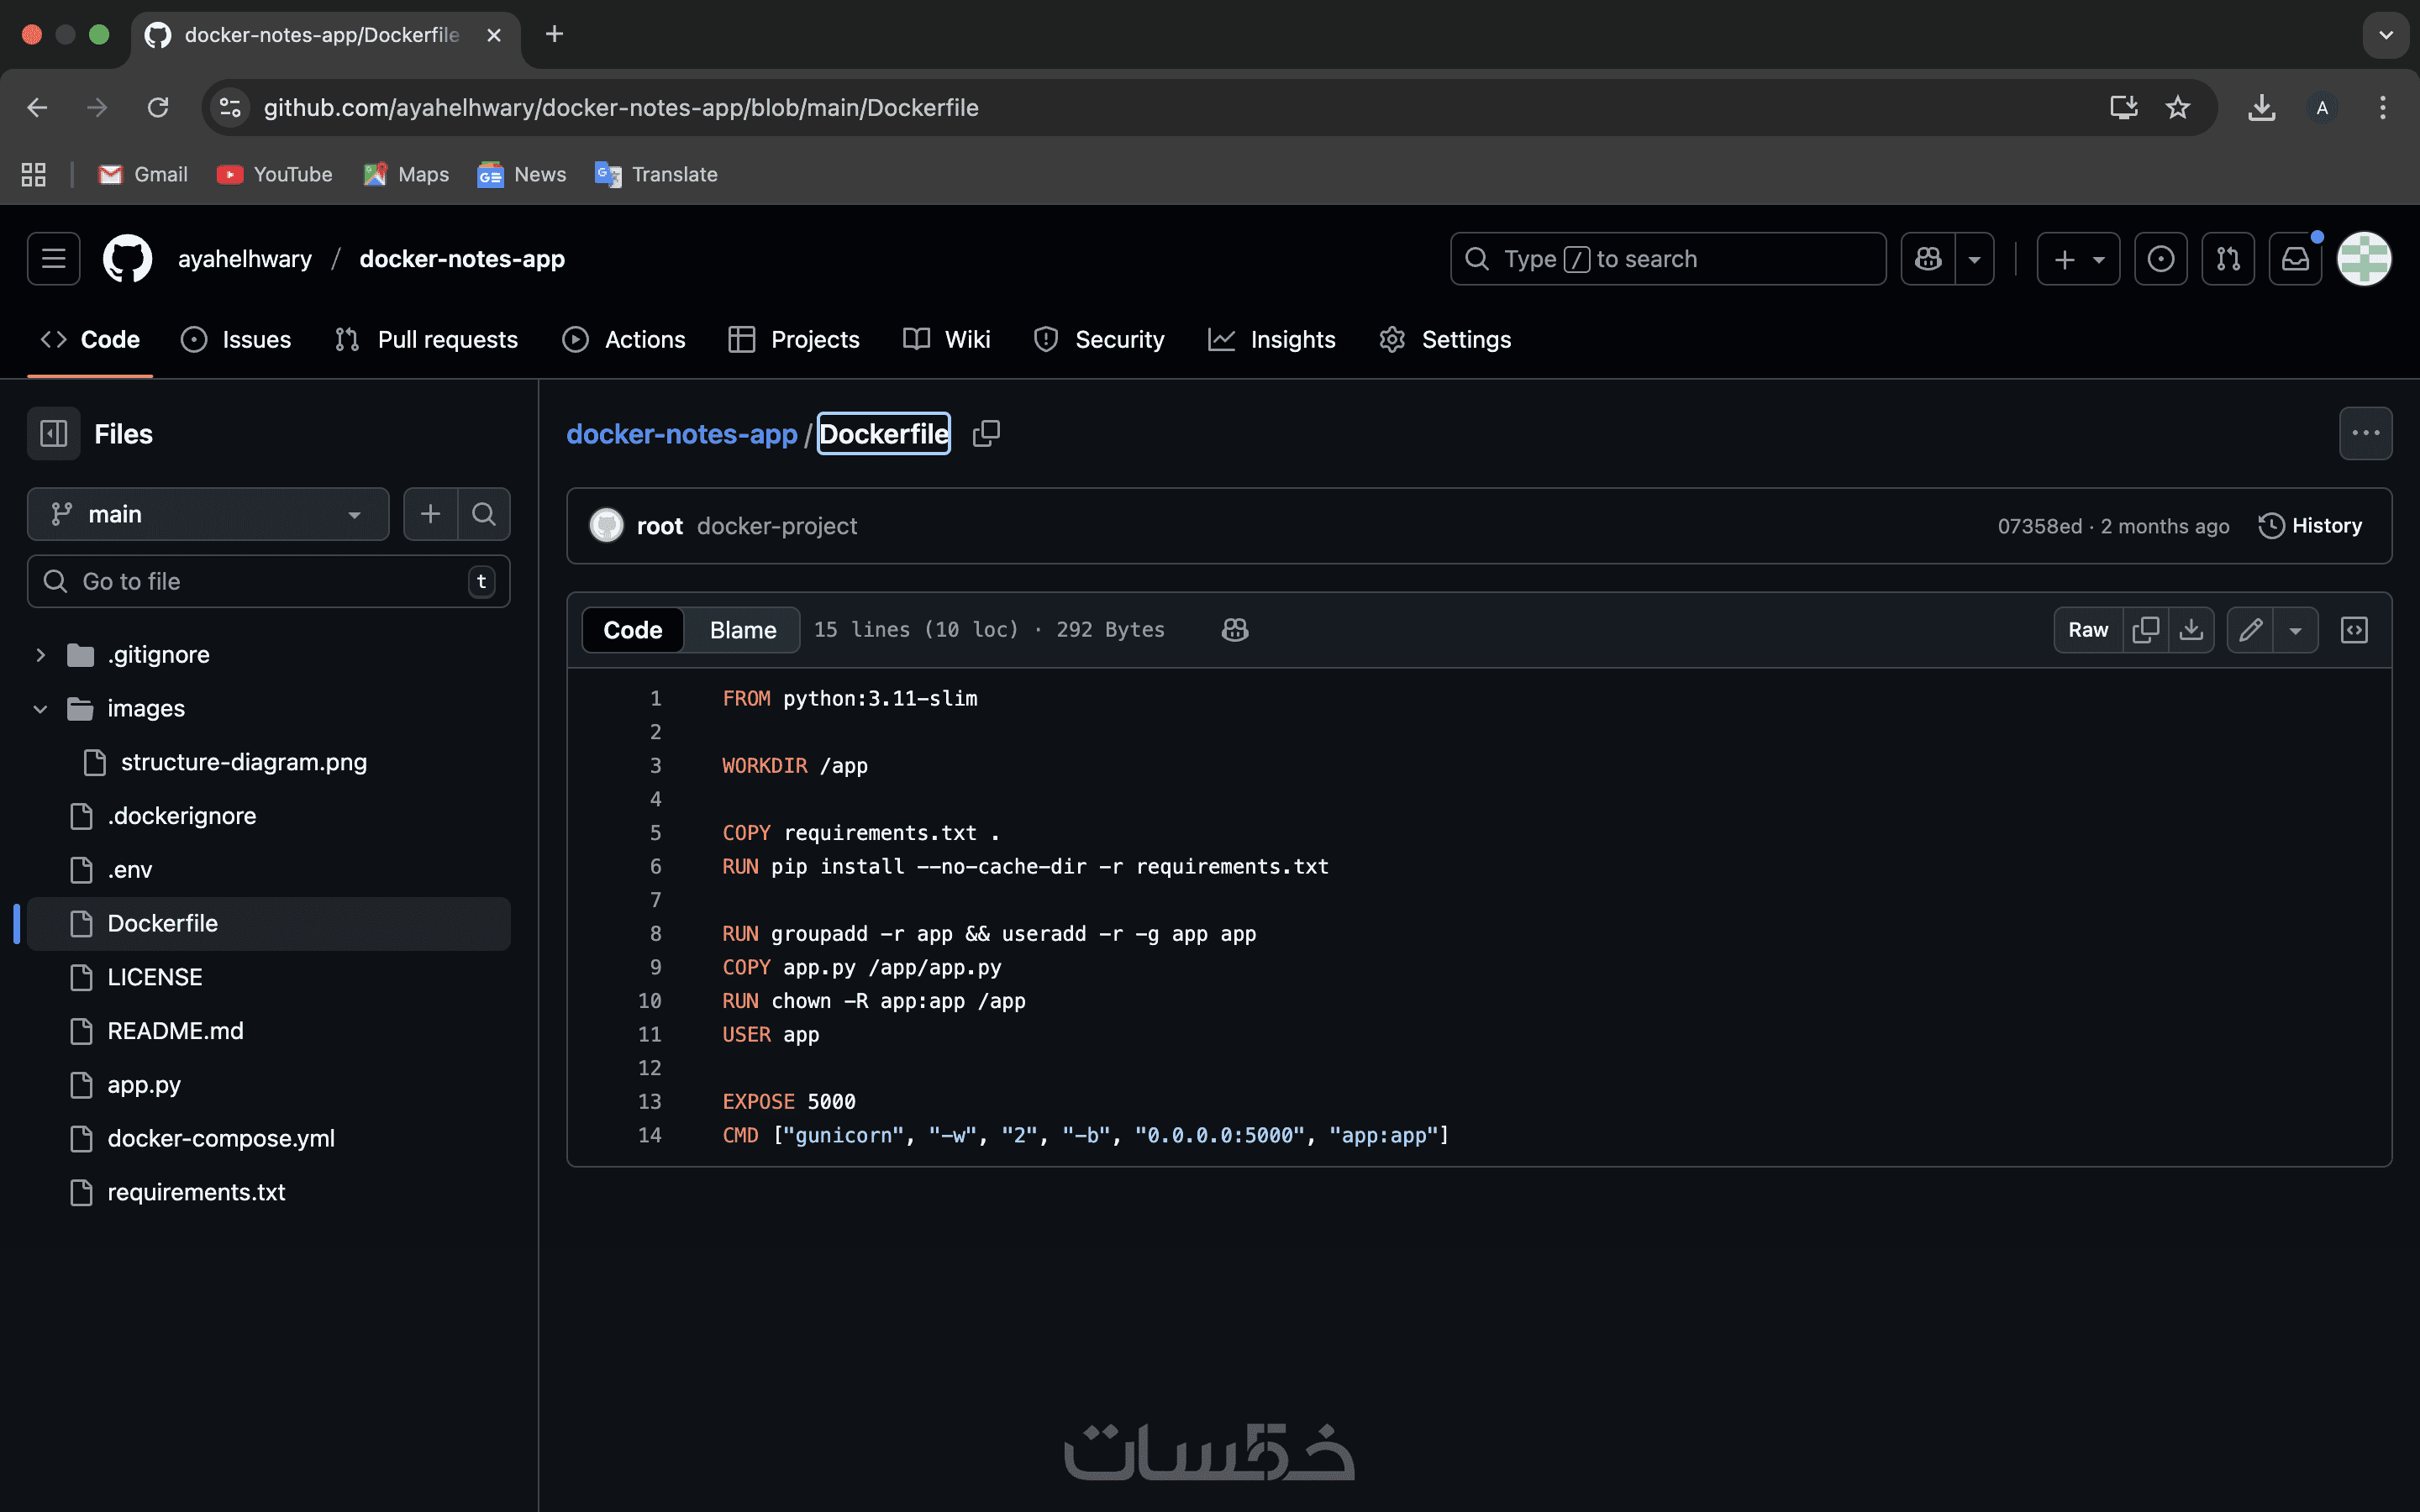Open the commit History link
This screenshot has width=2420, height=1512.
2310,525
